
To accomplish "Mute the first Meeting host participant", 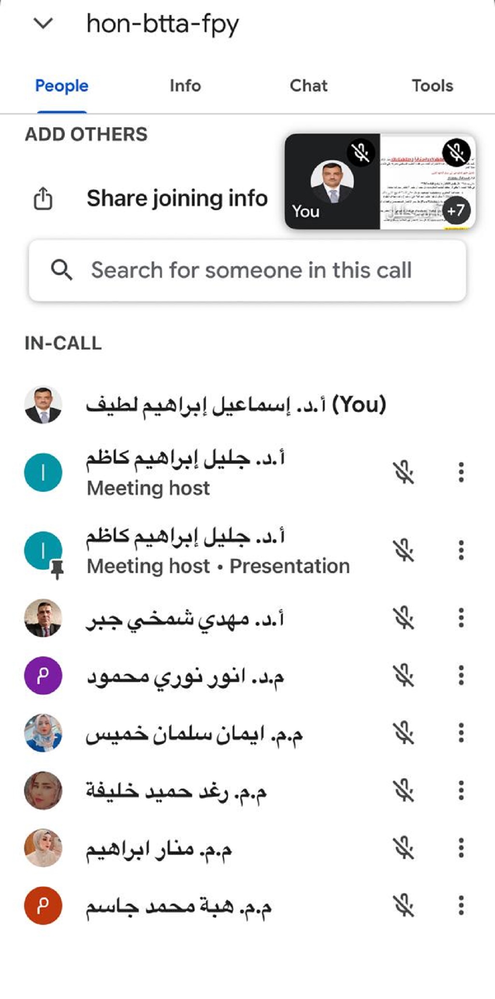I will [x=403, y=472].
